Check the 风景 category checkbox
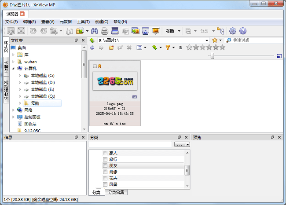 (x=105, y=184)
